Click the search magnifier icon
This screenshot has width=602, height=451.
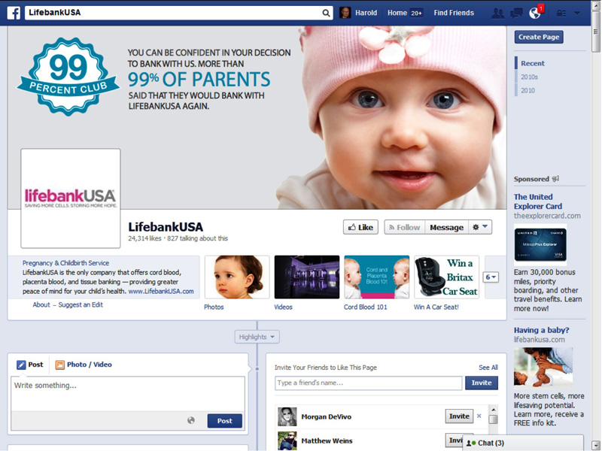coord(326,13)
